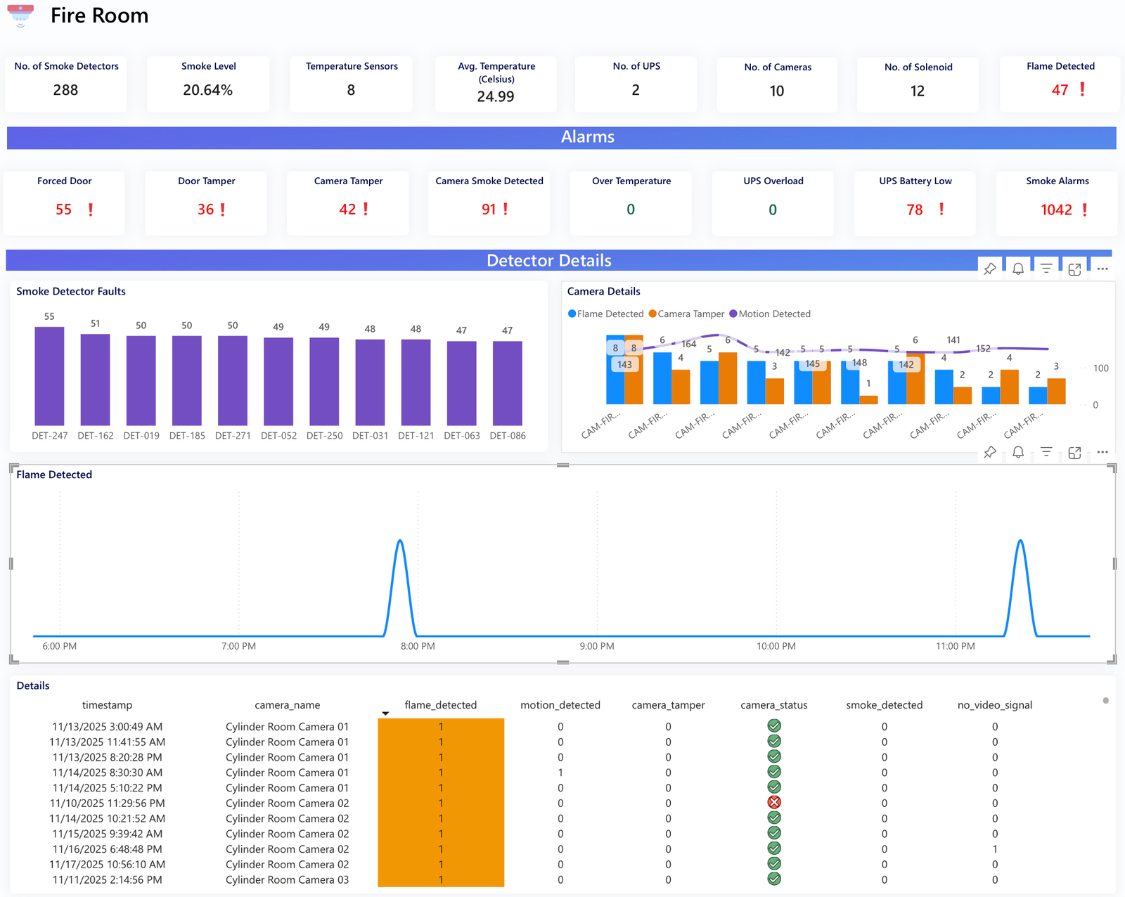Click the Smoke Alarms card showing 1042
This screenshot has width=1125, height=897.
[1056, 203]
